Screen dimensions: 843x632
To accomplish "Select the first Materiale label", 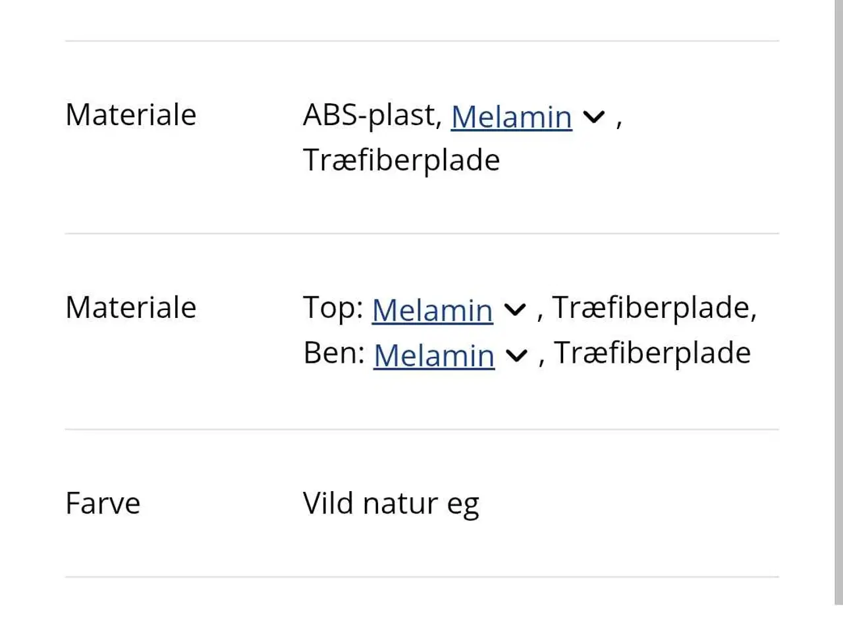I will point(130,115).
